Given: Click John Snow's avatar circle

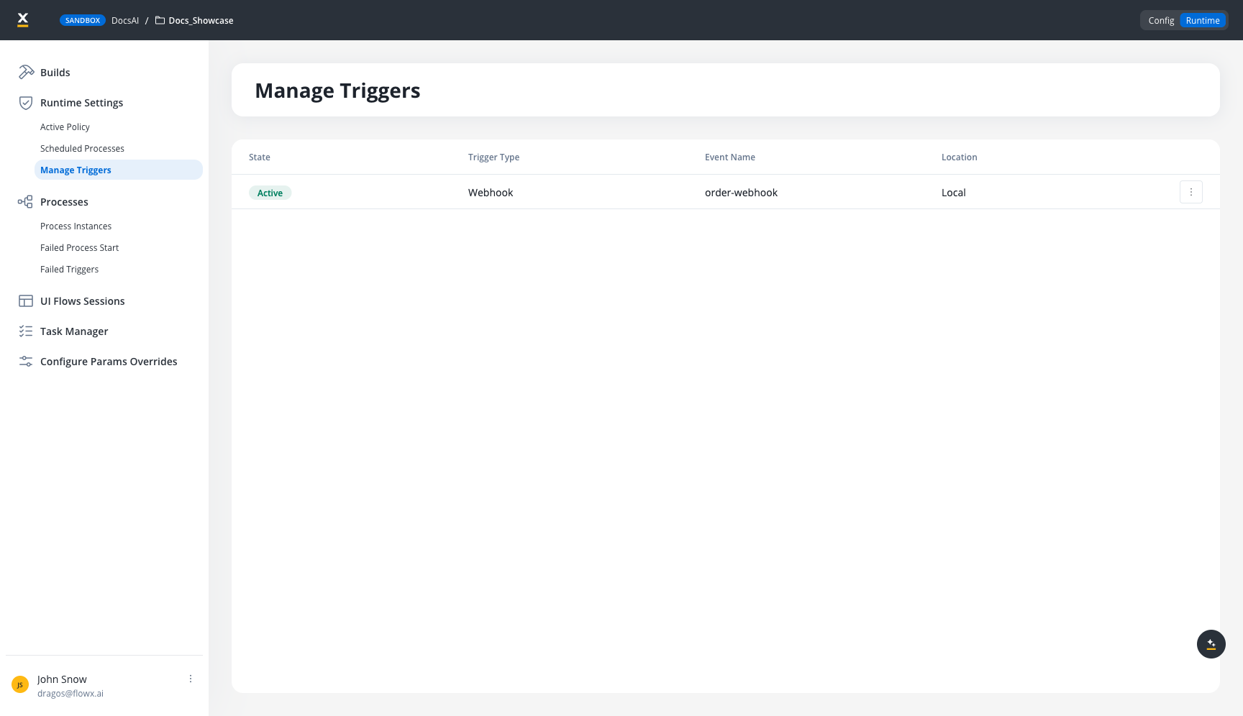Looking at the screenshot, I should (x=20, y=684).
